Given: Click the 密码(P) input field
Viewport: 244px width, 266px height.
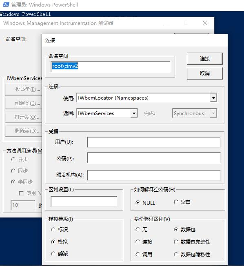Looking at the screenshot, I should pos(154,158).
